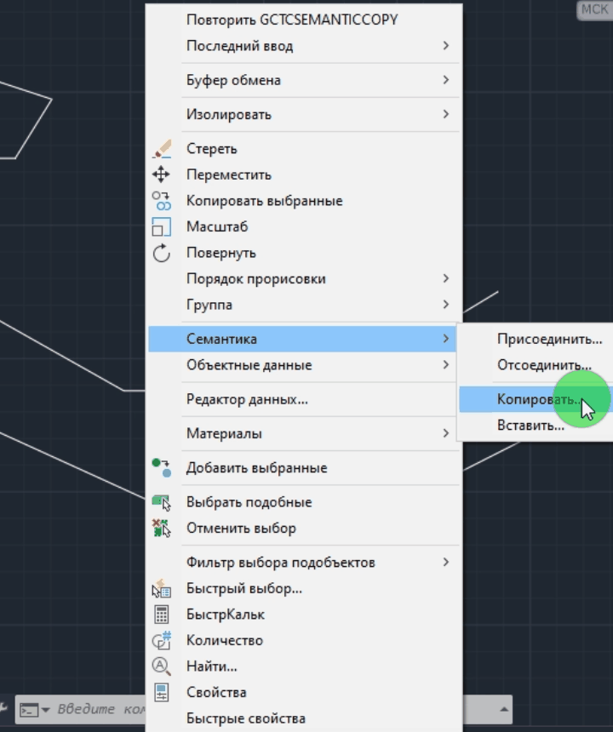
Task: Click the Scale (Масштаб) icon
Action: pyautogui.click(x=162, y=227)
